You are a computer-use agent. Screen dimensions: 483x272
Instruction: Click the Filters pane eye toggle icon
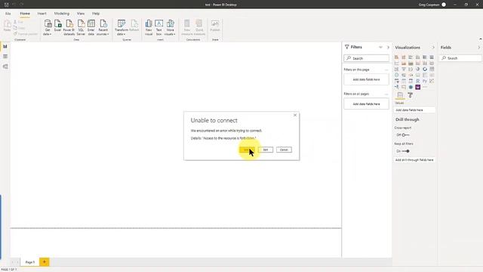click(x=380, y=47)
